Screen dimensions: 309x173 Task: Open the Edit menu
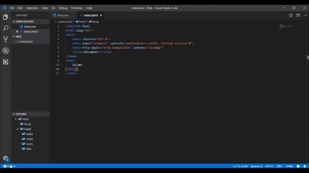[20, 8]
